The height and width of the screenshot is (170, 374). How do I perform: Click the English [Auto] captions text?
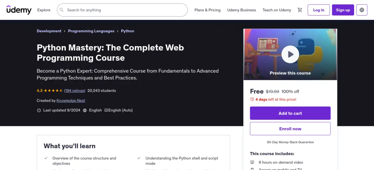coord(121,110)
